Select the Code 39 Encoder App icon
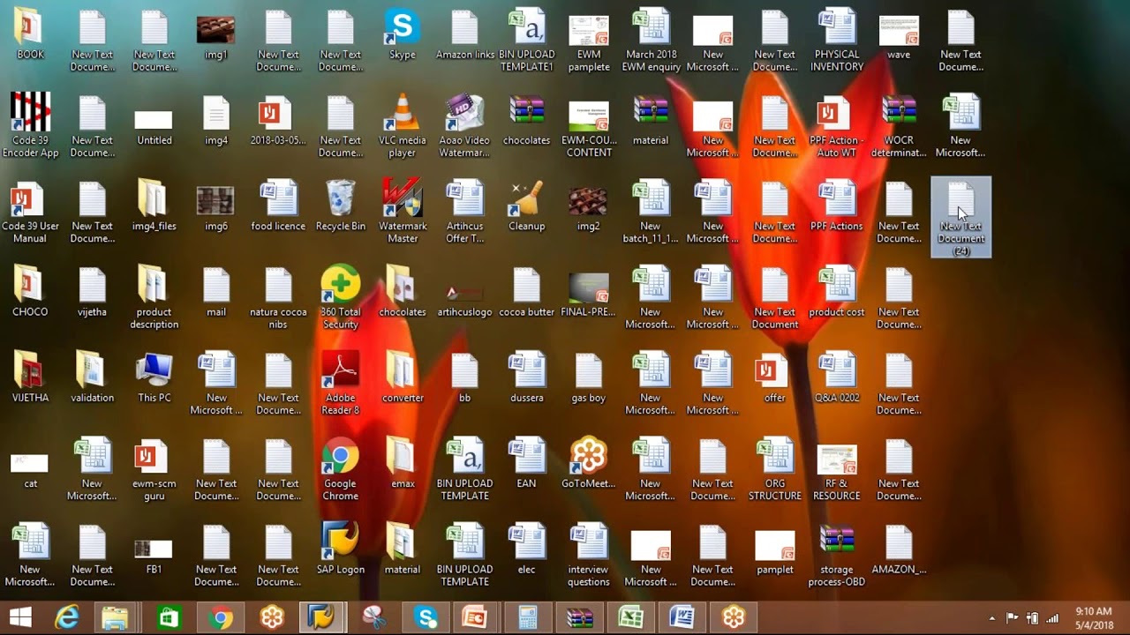This screenshot has height=635, width=1130. tap(30, 125)
